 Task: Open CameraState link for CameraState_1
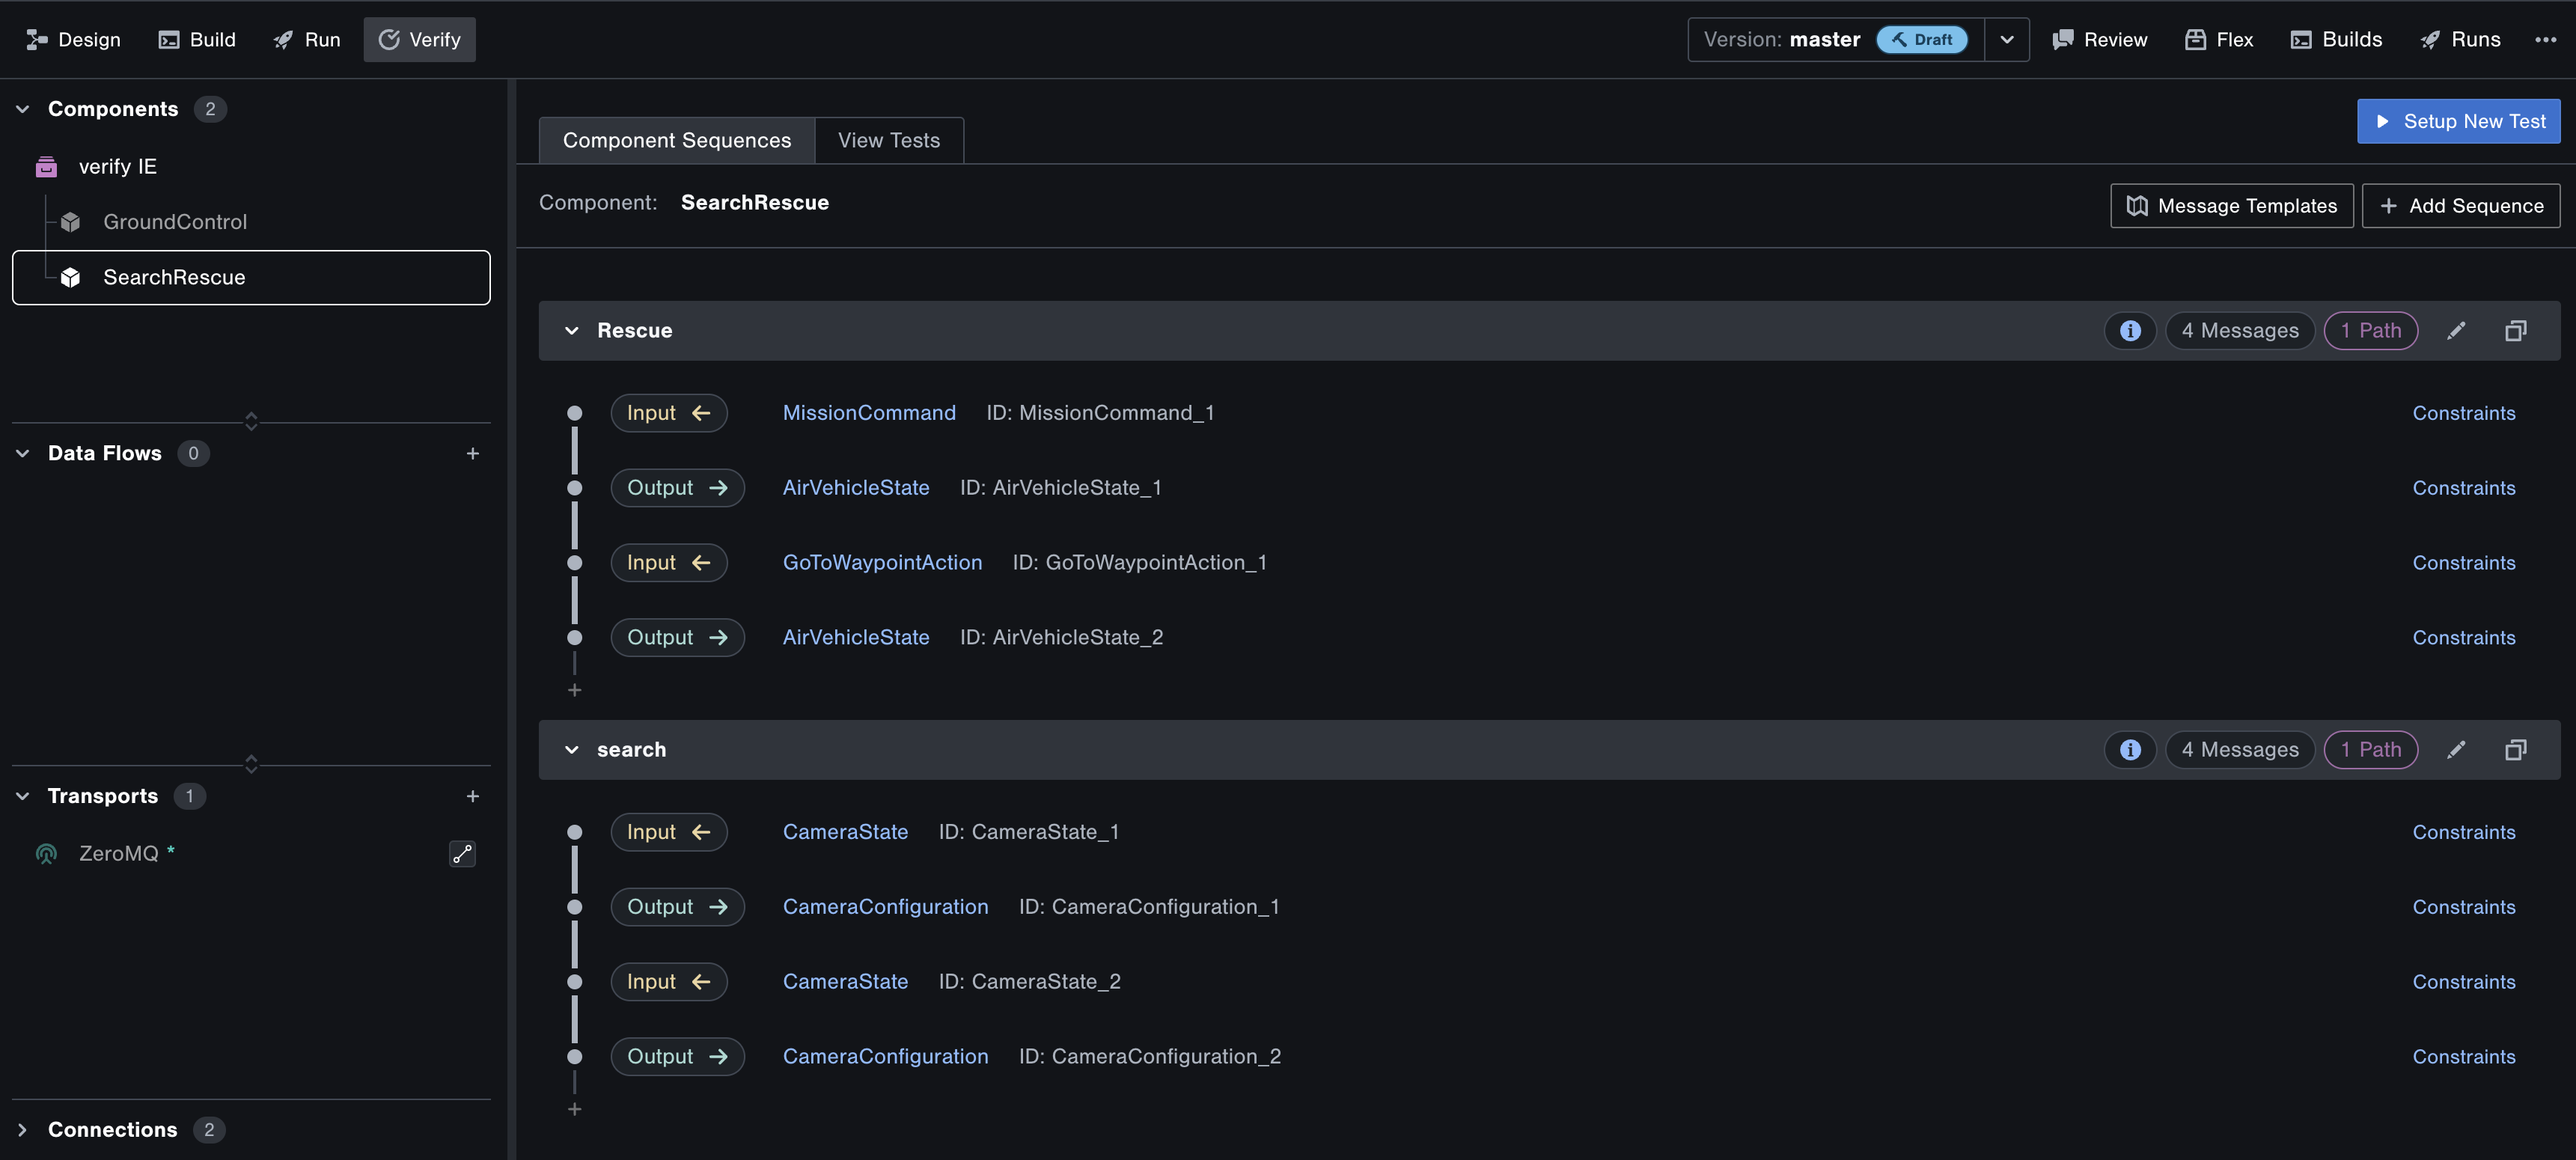pos(845,831)
